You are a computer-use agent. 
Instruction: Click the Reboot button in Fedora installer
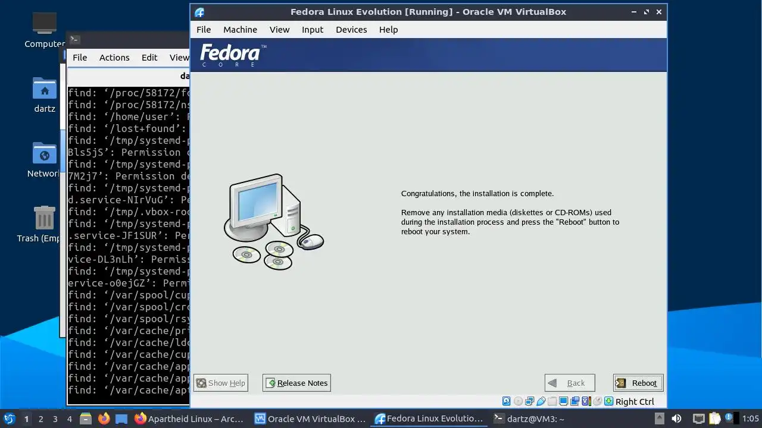click(x=638, y=383)
